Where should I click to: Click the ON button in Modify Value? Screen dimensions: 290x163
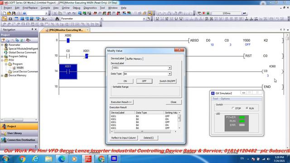pos(125,81)
